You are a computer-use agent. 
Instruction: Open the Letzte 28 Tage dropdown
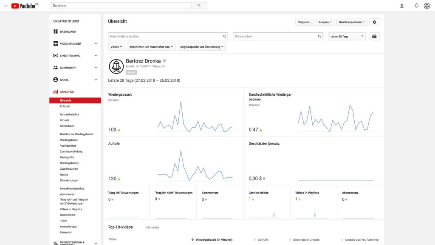click(347, 37)
